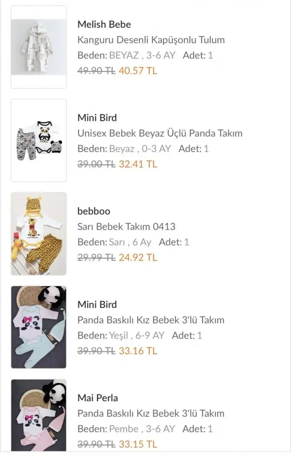The image size is (291, 455).
Task: Tap the Pembe, 3-6 AY size detail
Action: pyautogui.click(x=142, y=429)
